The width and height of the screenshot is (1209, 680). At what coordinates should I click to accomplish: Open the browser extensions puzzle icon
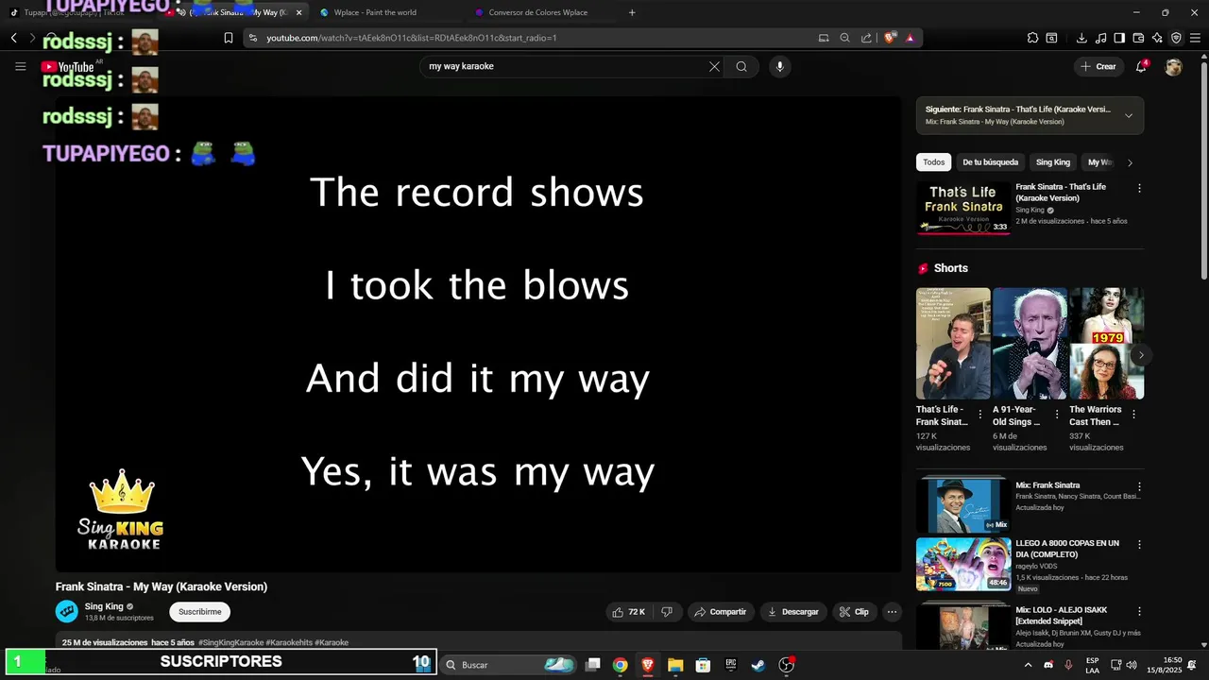click(1032, 38)
